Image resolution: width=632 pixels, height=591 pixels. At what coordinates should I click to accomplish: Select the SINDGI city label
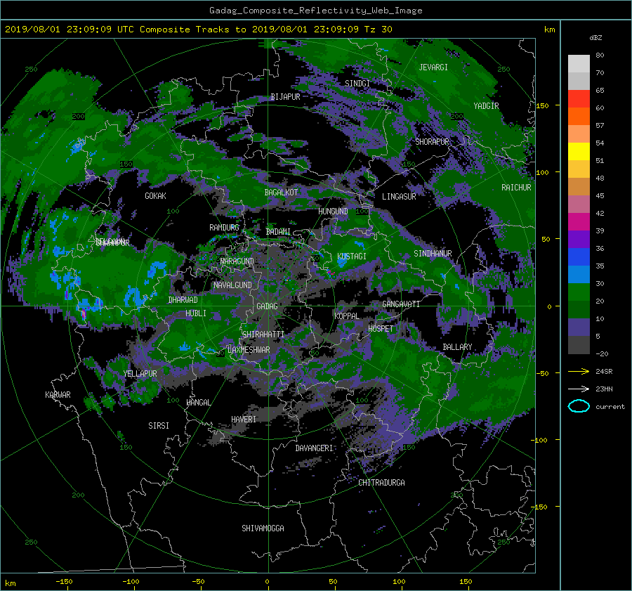click(357, 84)
